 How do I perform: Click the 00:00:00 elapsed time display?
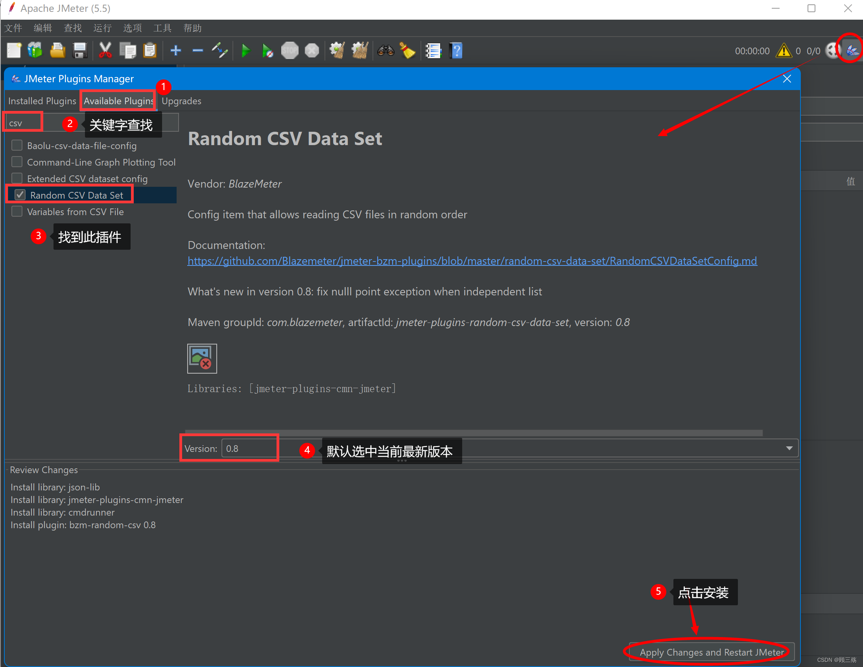[x=752, y=51]
